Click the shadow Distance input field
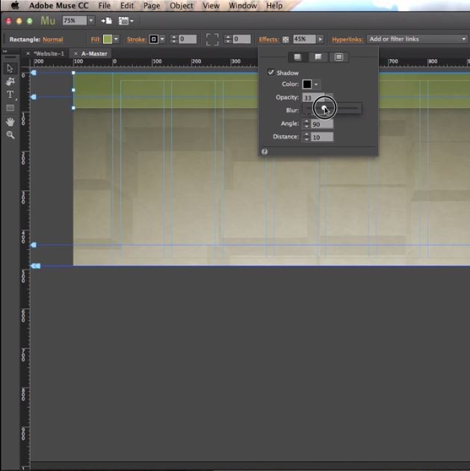Screen dimensions: 470x471 (x=322, y=137)
